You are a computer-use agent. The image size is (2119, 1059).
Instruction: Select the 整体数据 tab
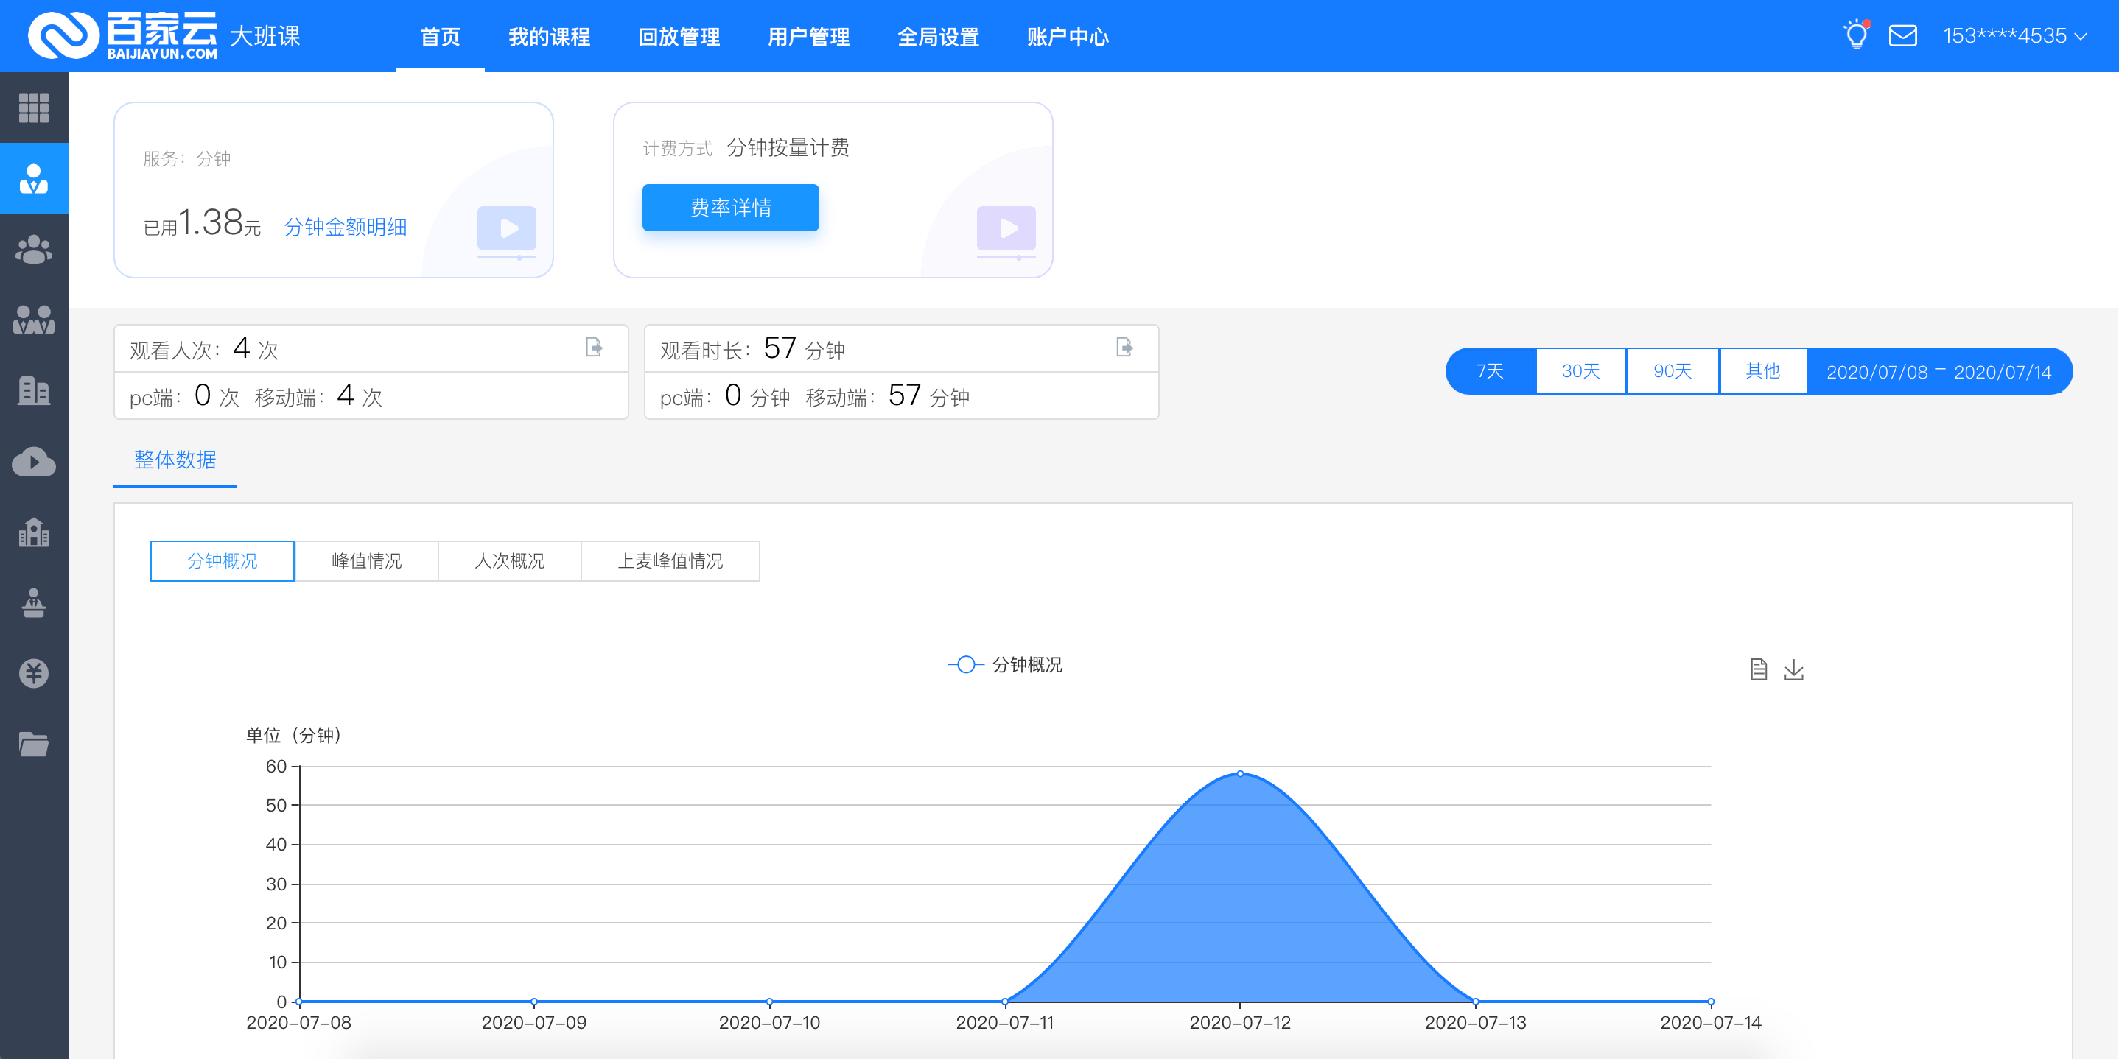pos(175,460)
